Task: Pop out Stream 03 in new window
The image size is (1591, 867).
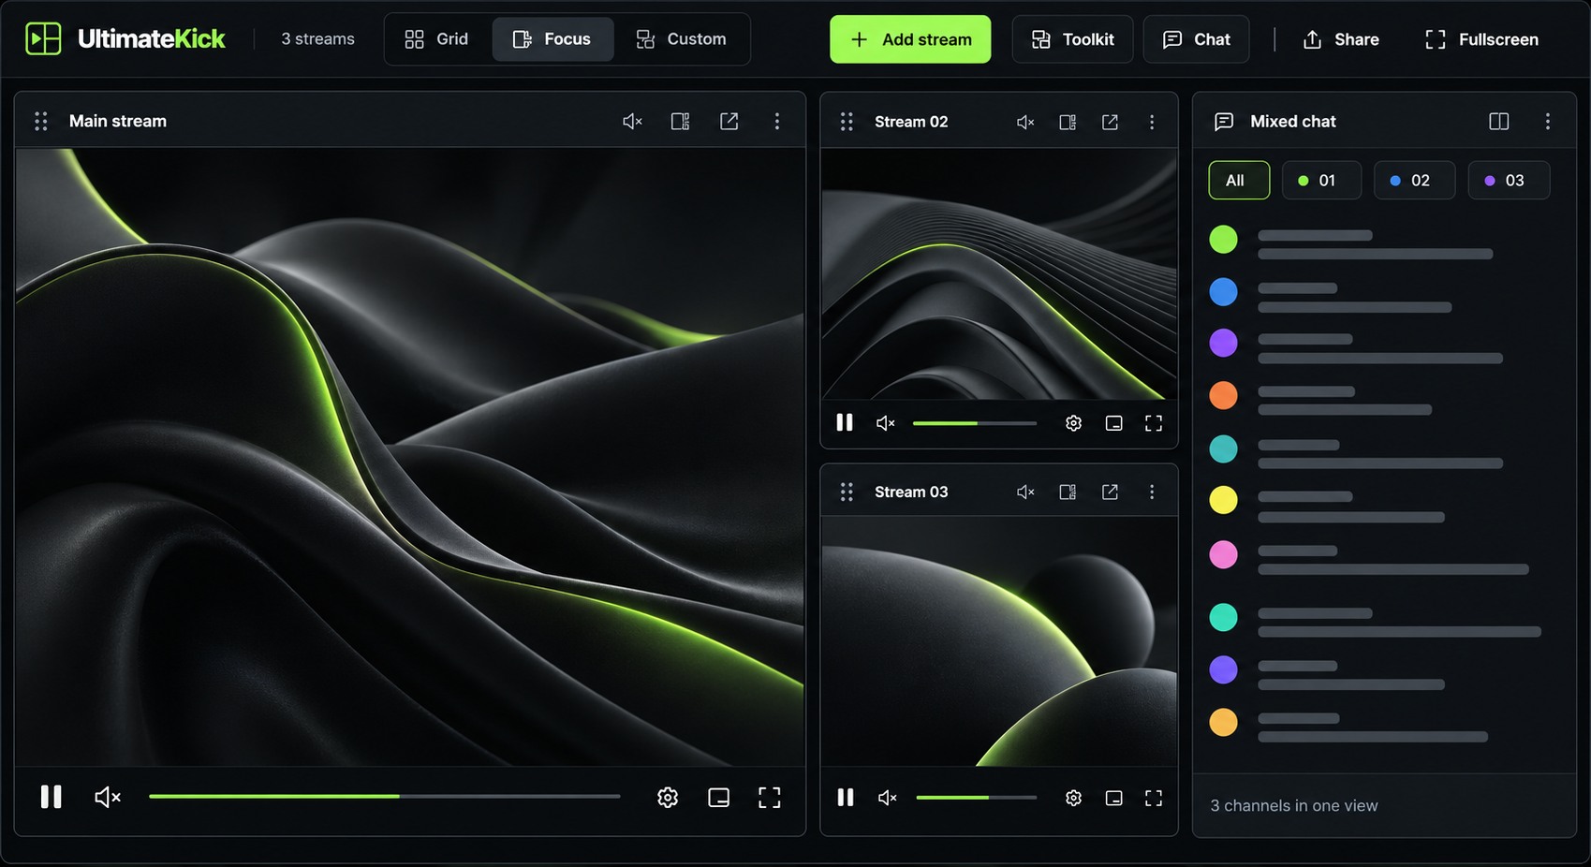Action: [x=1110, y=492]
